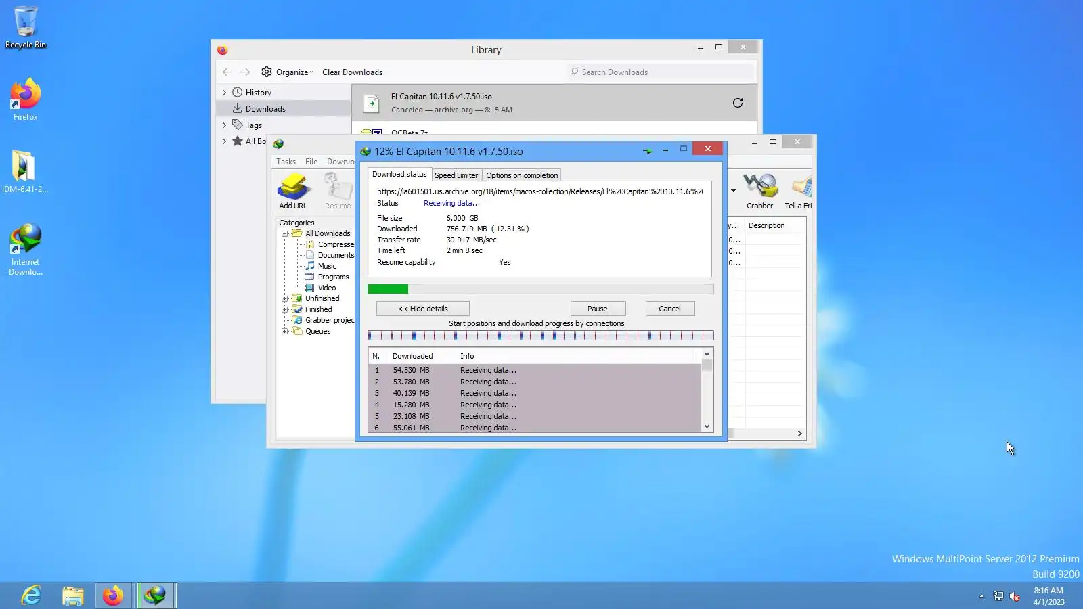Retry the canceled El Capitan download in Library
The height and width of the screenshot is (609, 1083).
coord(738,103)
